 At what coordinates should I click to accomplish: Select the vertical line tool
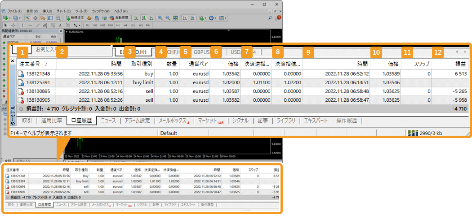pyautogui.click(x=22, y=26)
